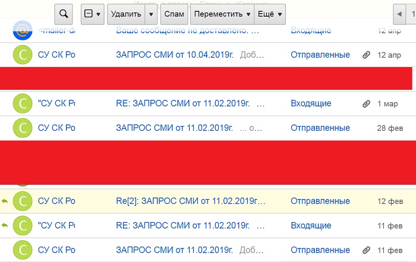Click the Отправленные folder label on the 28 фев message

click(x=320, y=128)
